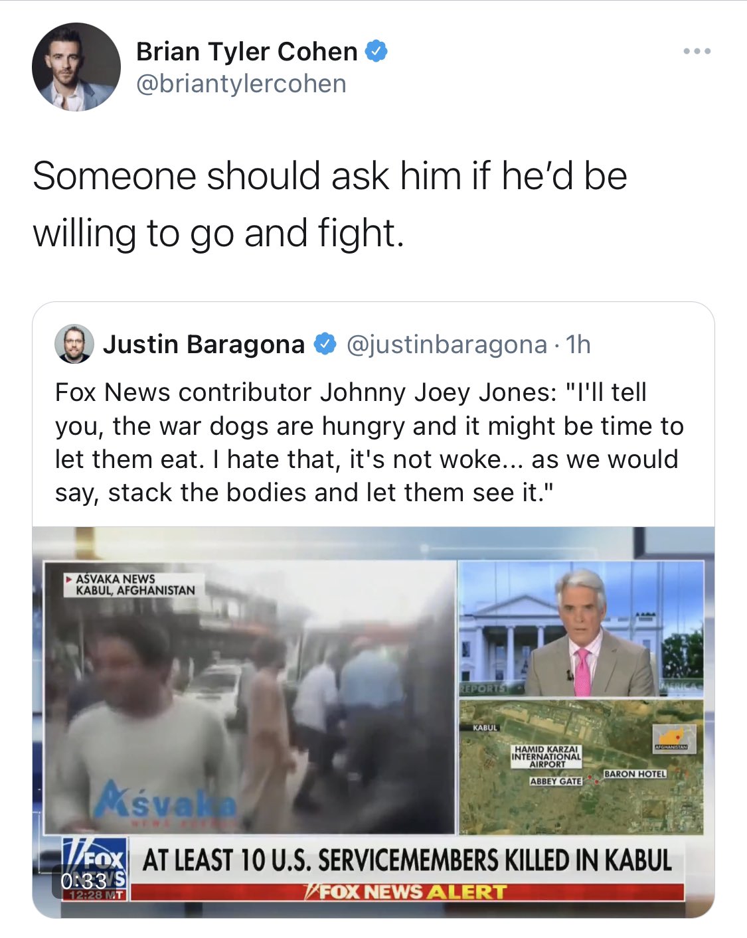
Task: Tap the news anchor video inset
Action: 581,628
